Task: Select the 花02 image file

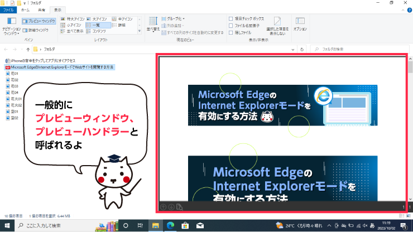Action: pyautogui.click(x=12, y=80)
